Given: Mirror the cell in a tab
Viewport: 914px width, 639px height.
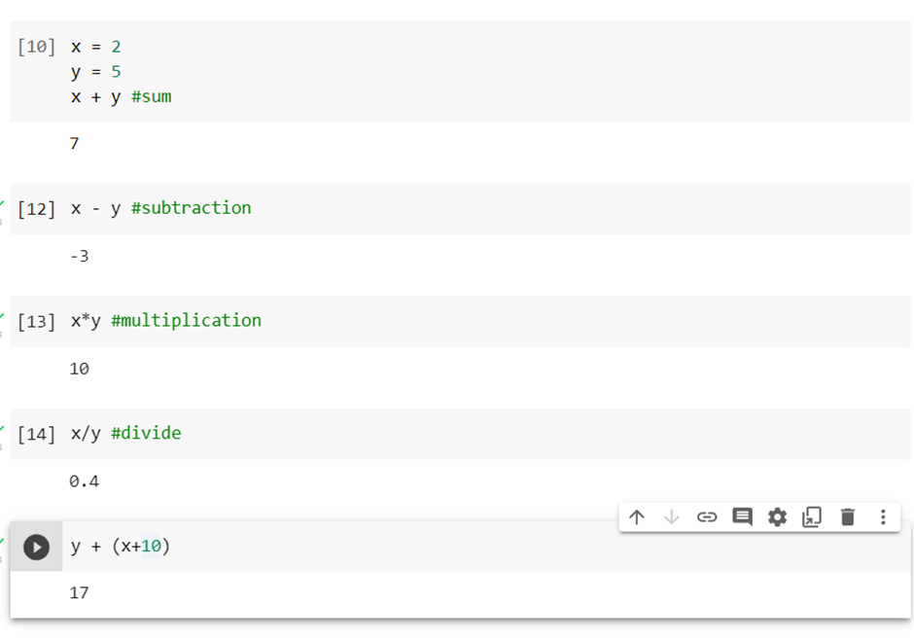Looking at the screenshot, I should [812, 516].
